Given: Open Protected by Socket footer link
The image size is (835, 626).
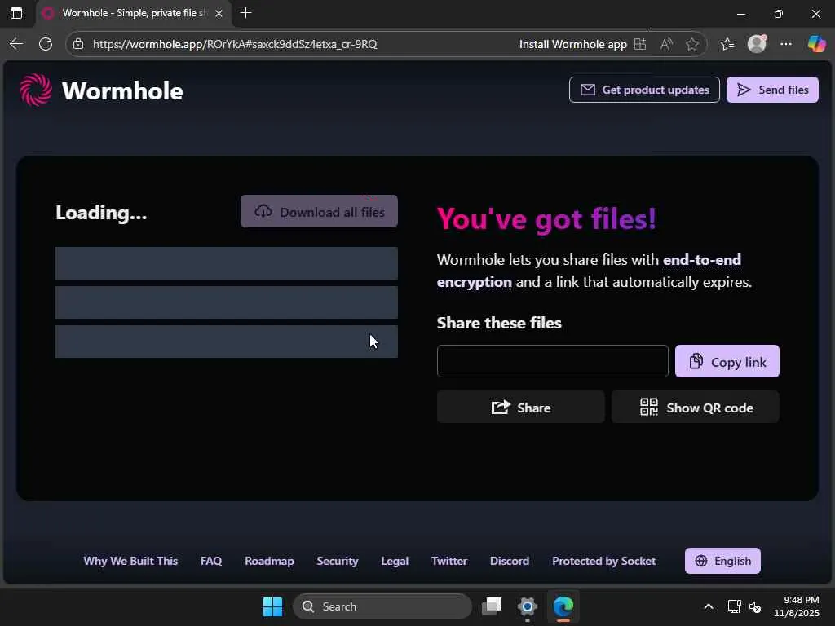Looking at the screenshot, I should 604,561.
